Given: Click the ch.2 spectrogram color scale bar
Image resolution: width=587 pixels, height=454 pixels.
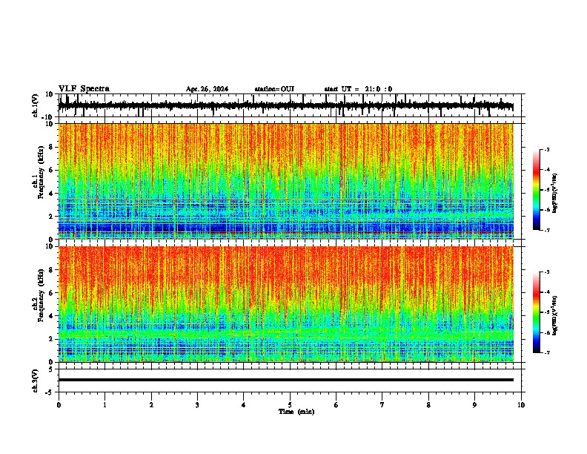Looking at the screenshot, I should coord(536,312).
